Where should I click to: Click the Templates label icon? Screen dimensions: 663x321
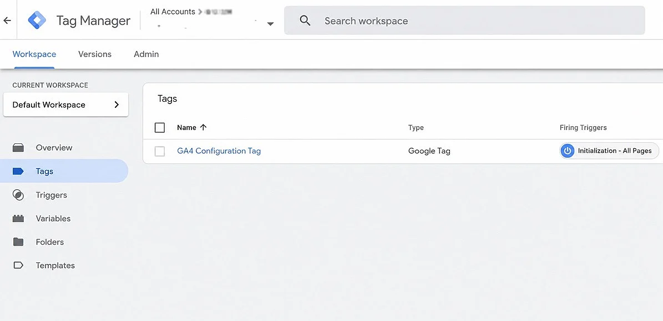pyautogui.click(x=18, y=265)
